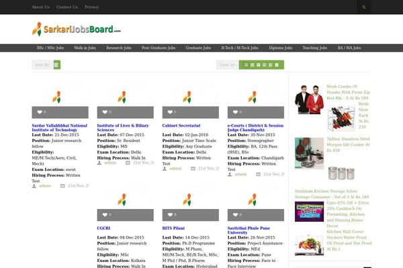
Task: Open Institute of Liver & Biliary Sciences
Action: point(123,128)
